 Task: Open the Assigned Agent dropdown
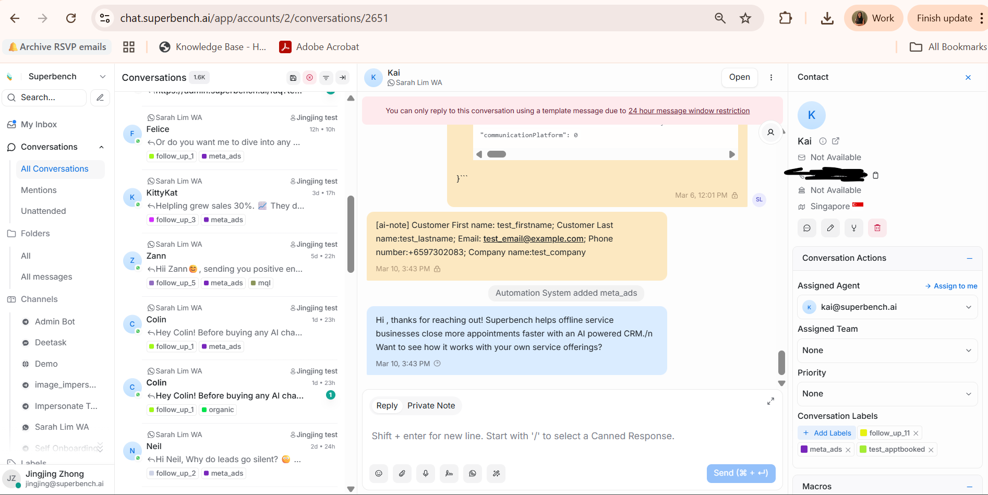pos(887,307)
